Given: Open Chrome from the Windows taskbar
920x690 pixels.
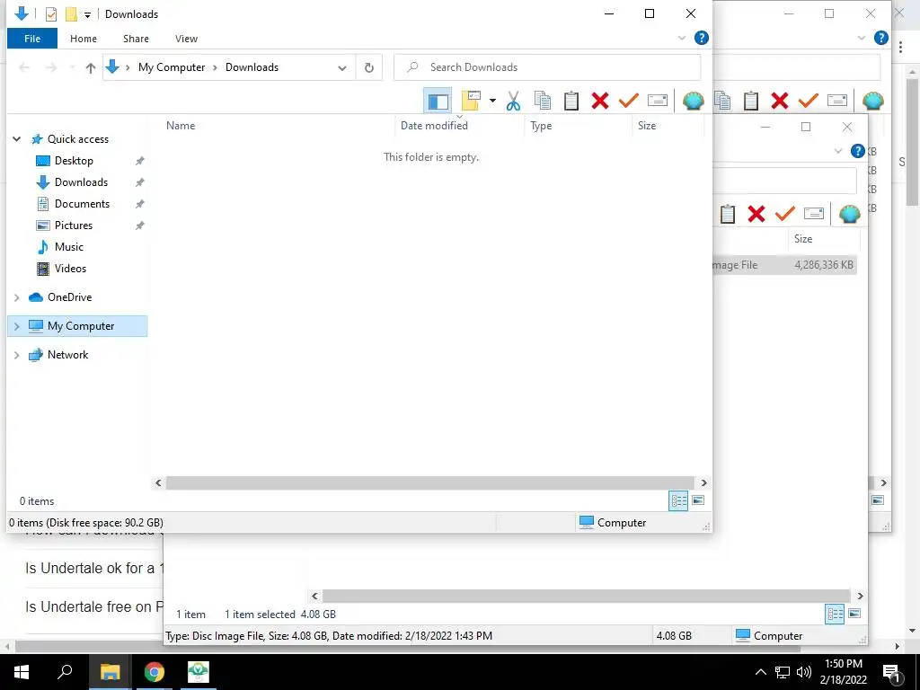Looking at the screenshot, I should click(x=155, y=672).
